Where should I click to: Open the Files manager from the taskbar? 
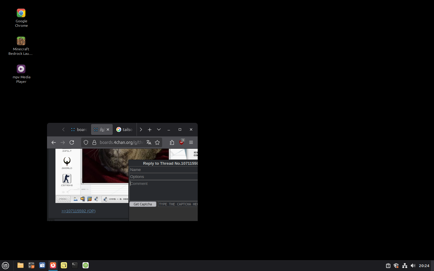point(20,265)
